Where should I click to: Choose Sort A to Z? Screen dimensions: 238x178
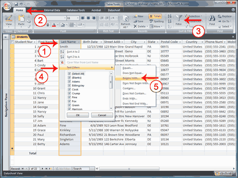tap(87, 52)
